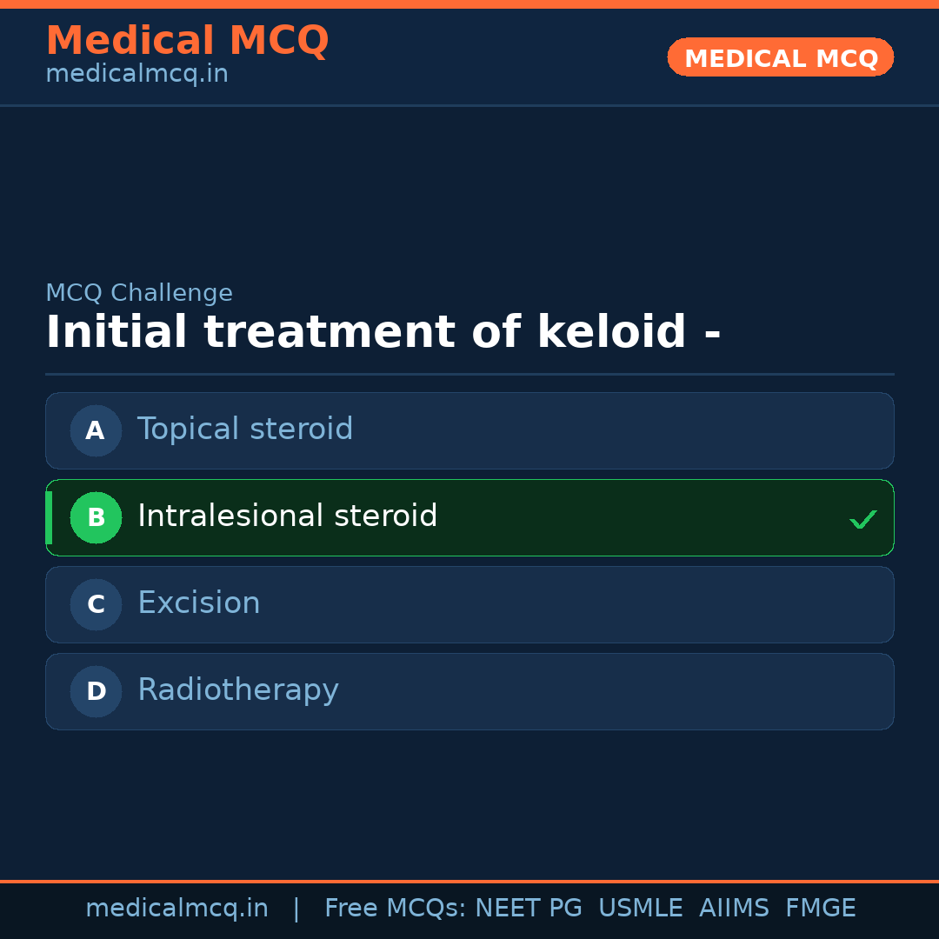Choose the 'Radiotherapy' answer text
939x939 pixels.
238,690
